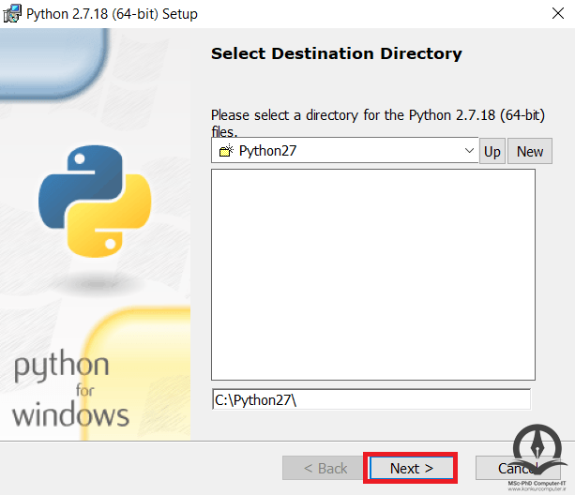Click the installer icon in title bar

pos(12,13)
